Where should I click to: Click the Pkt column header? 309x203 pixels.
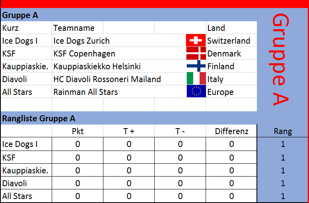tap(78, 131)
